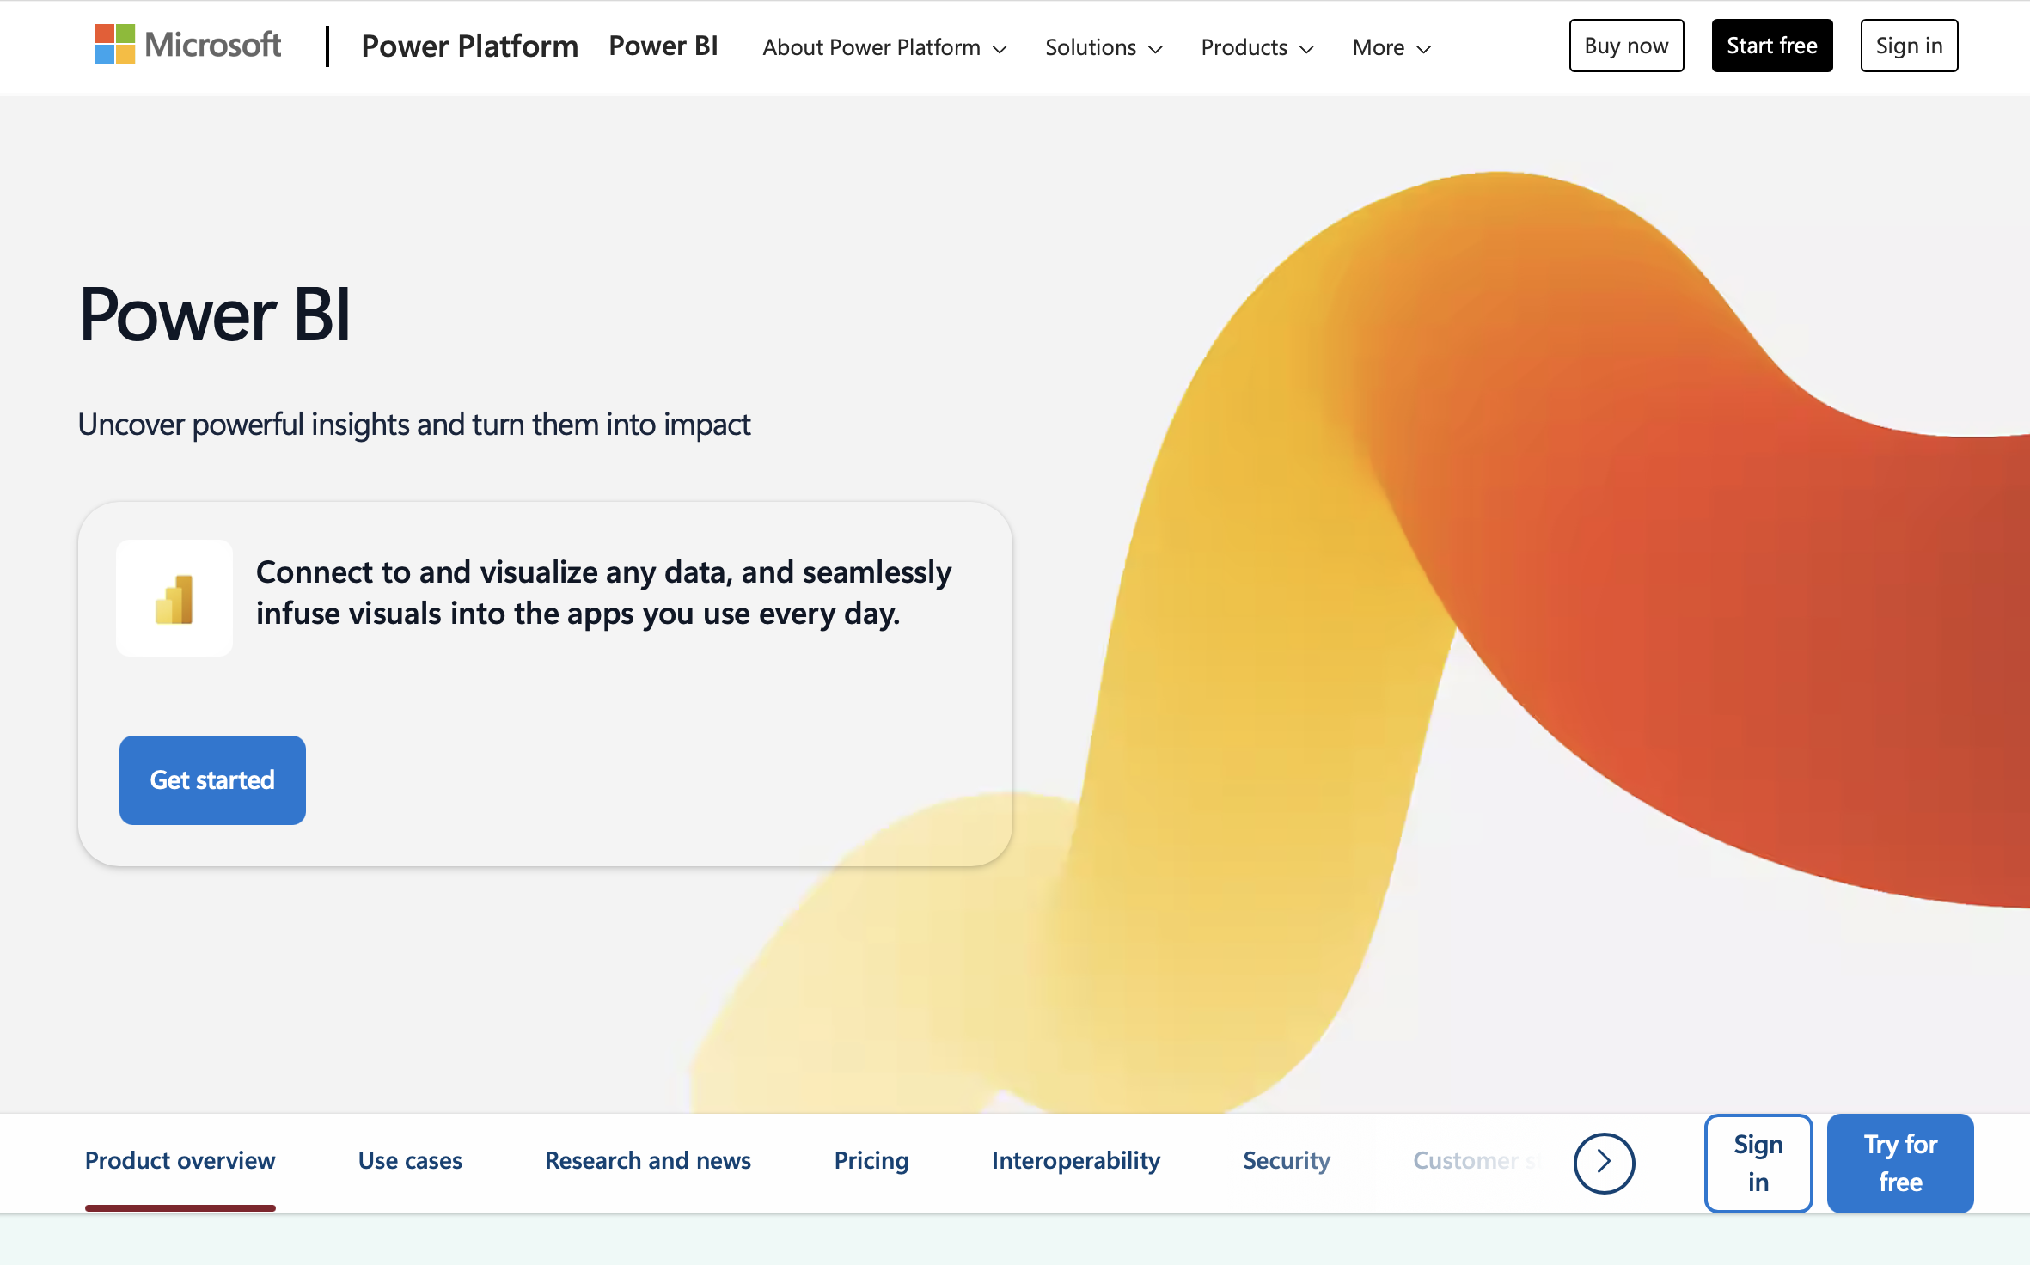
Task: Click the next arrow in section navigation
Action: coord(1604,1163)
